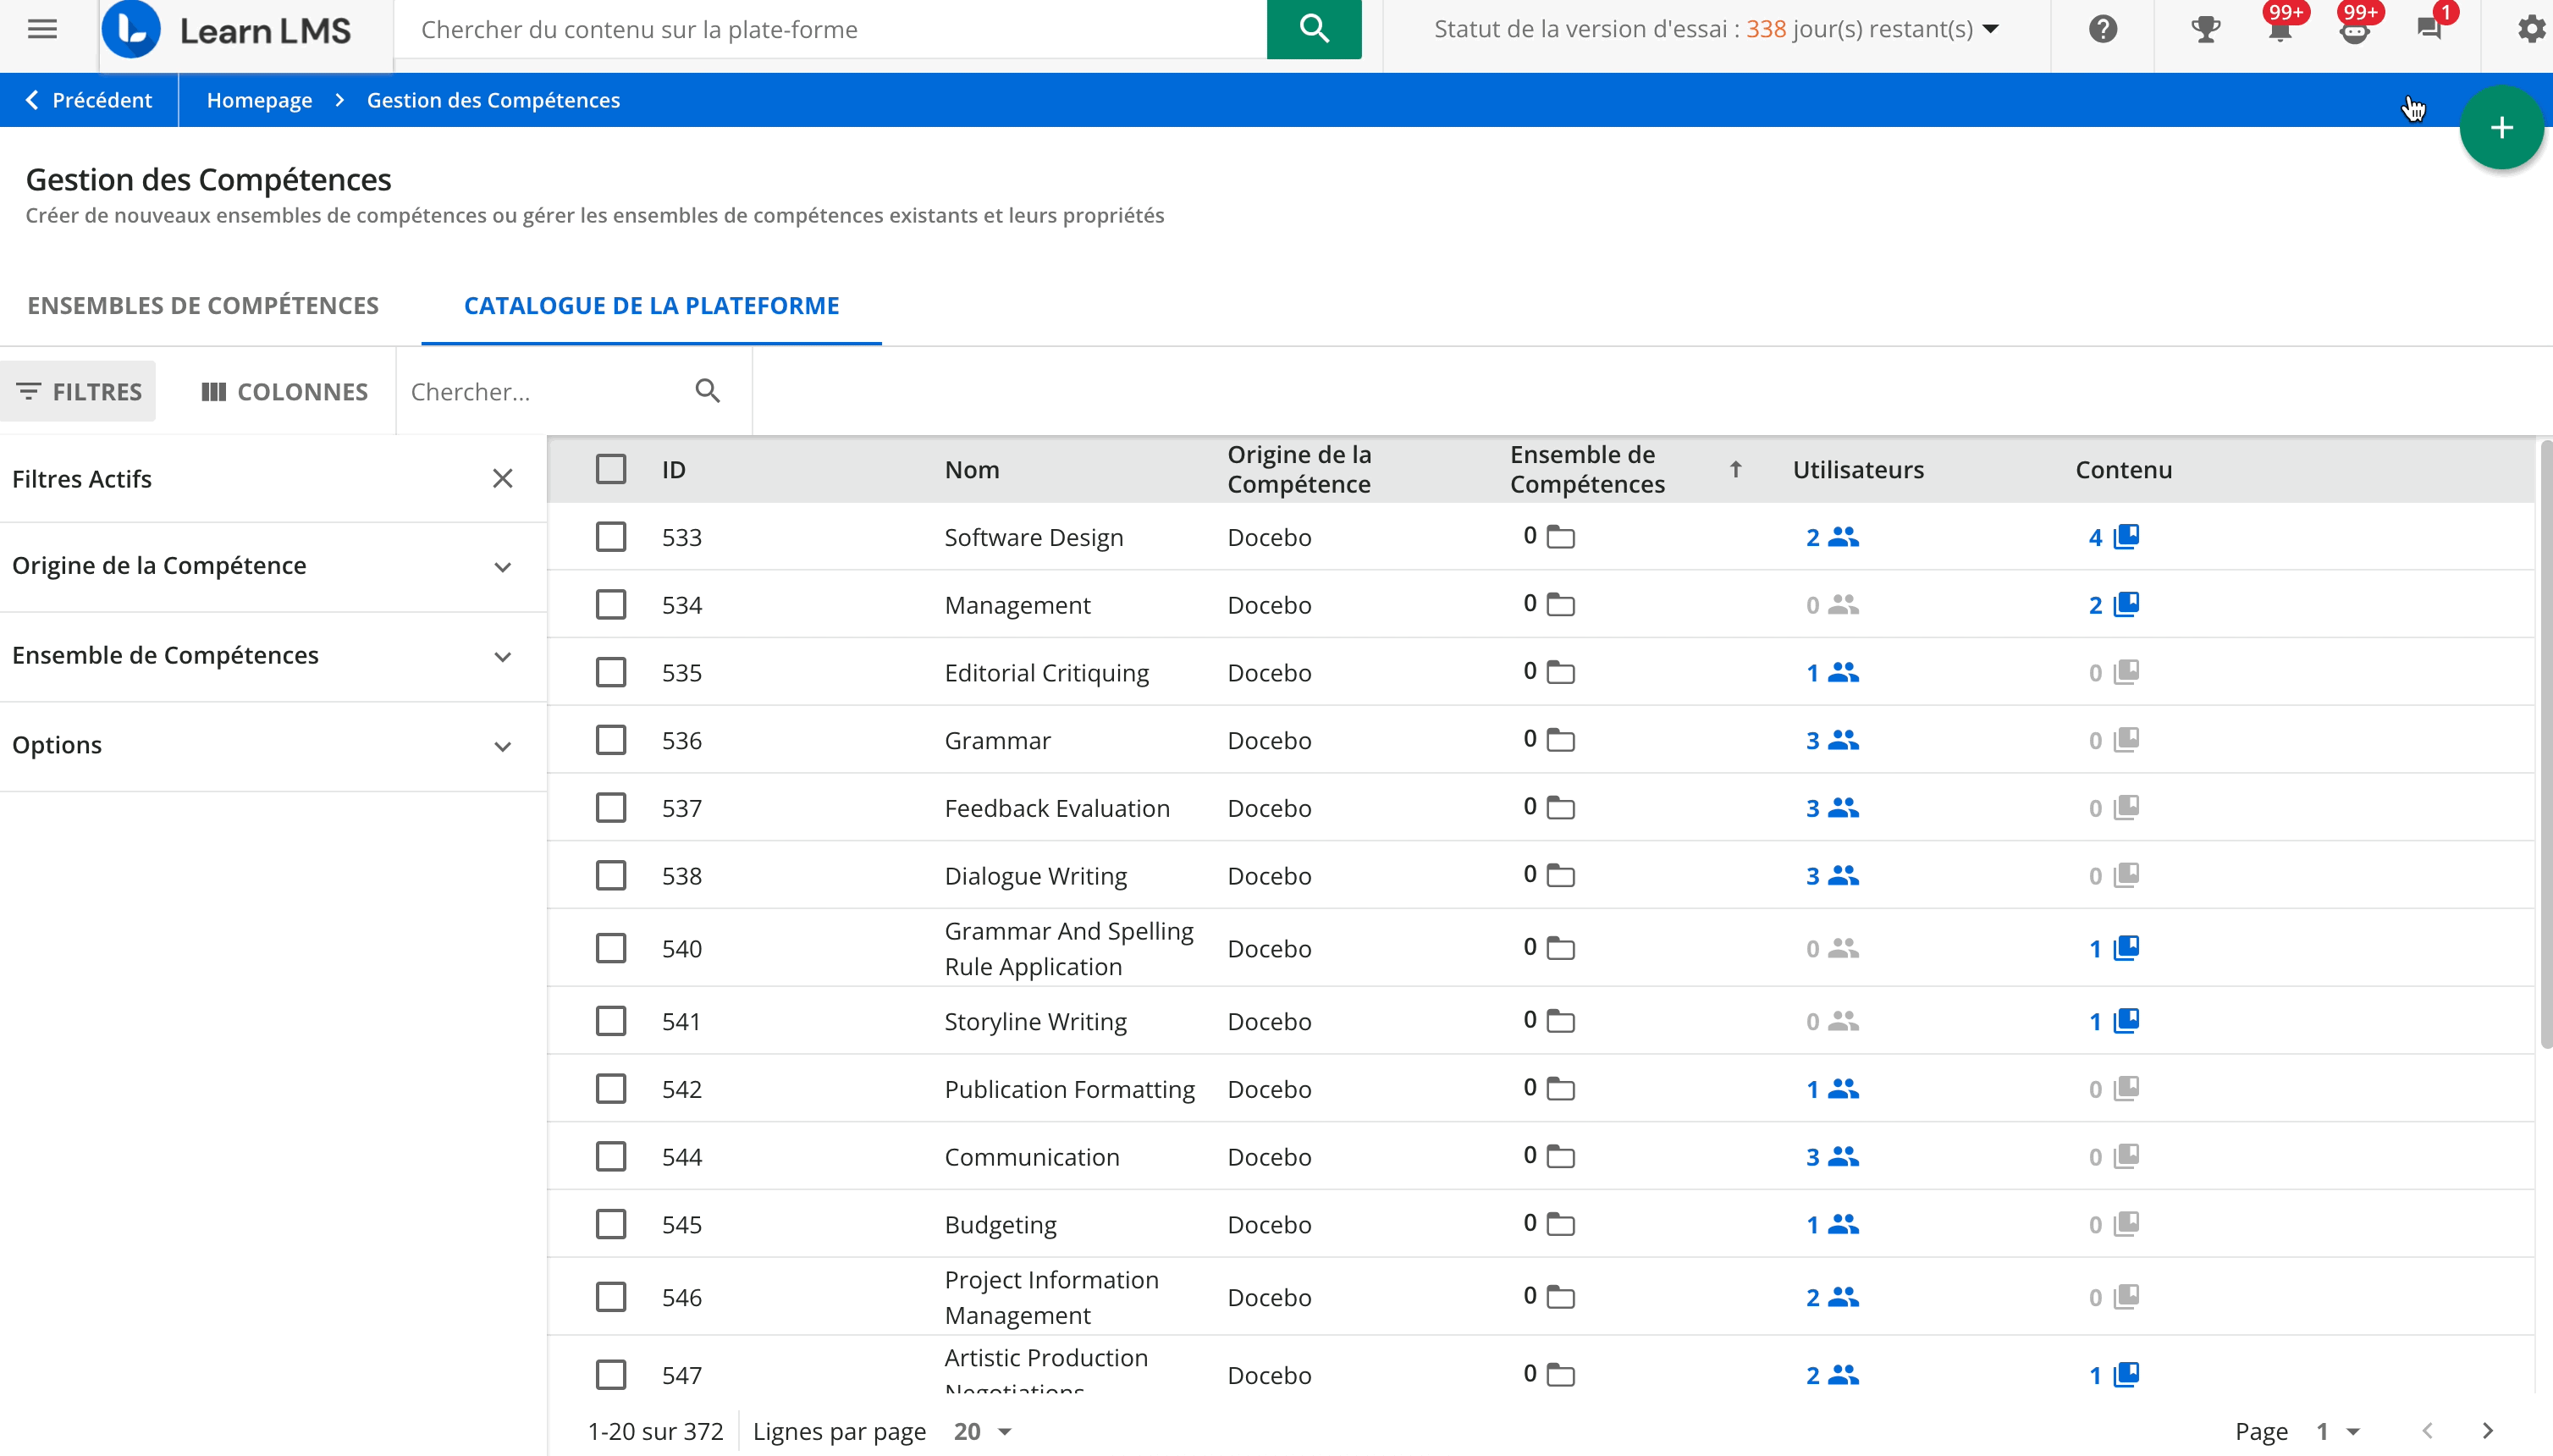Viewport: 2553px width, 1456px height.
Task: Open content icon for Storyline Writing
Action: (2126, 1021)
